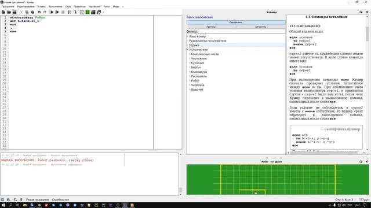Image resolution: width=371 pixels, height=208 pixels.
Task: Click the second status bar icon
Action: click(x=9, y=199)
